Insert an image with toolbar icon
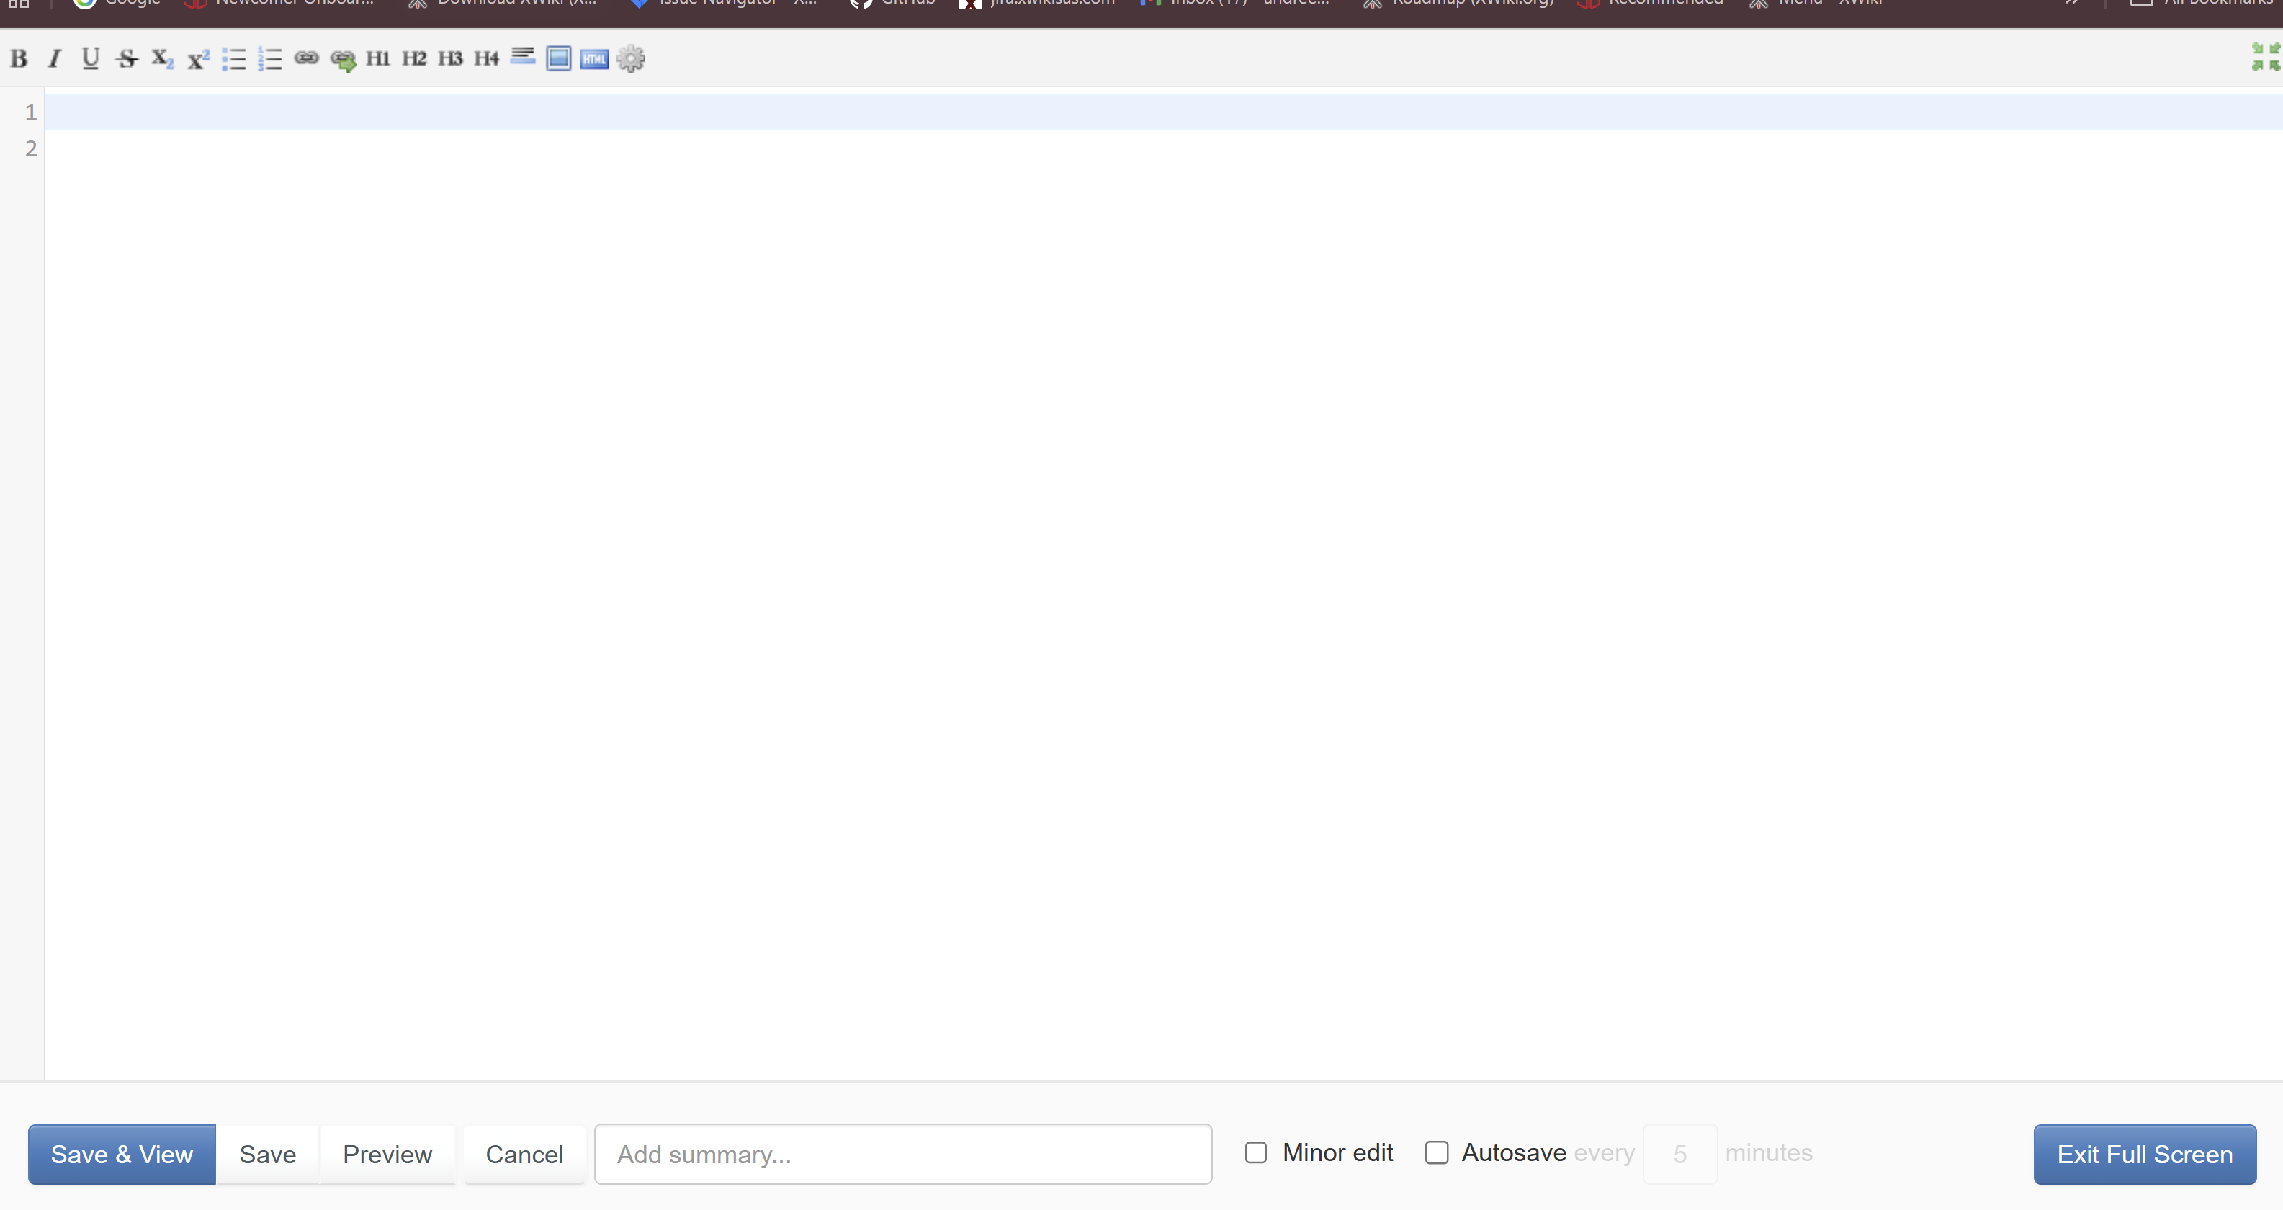 coord(558,58)
